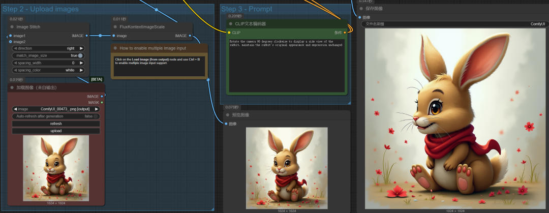Click the 加载图像（来自输出）node title
The width and height of the screenshot is (549, 213).
[37, 87]
